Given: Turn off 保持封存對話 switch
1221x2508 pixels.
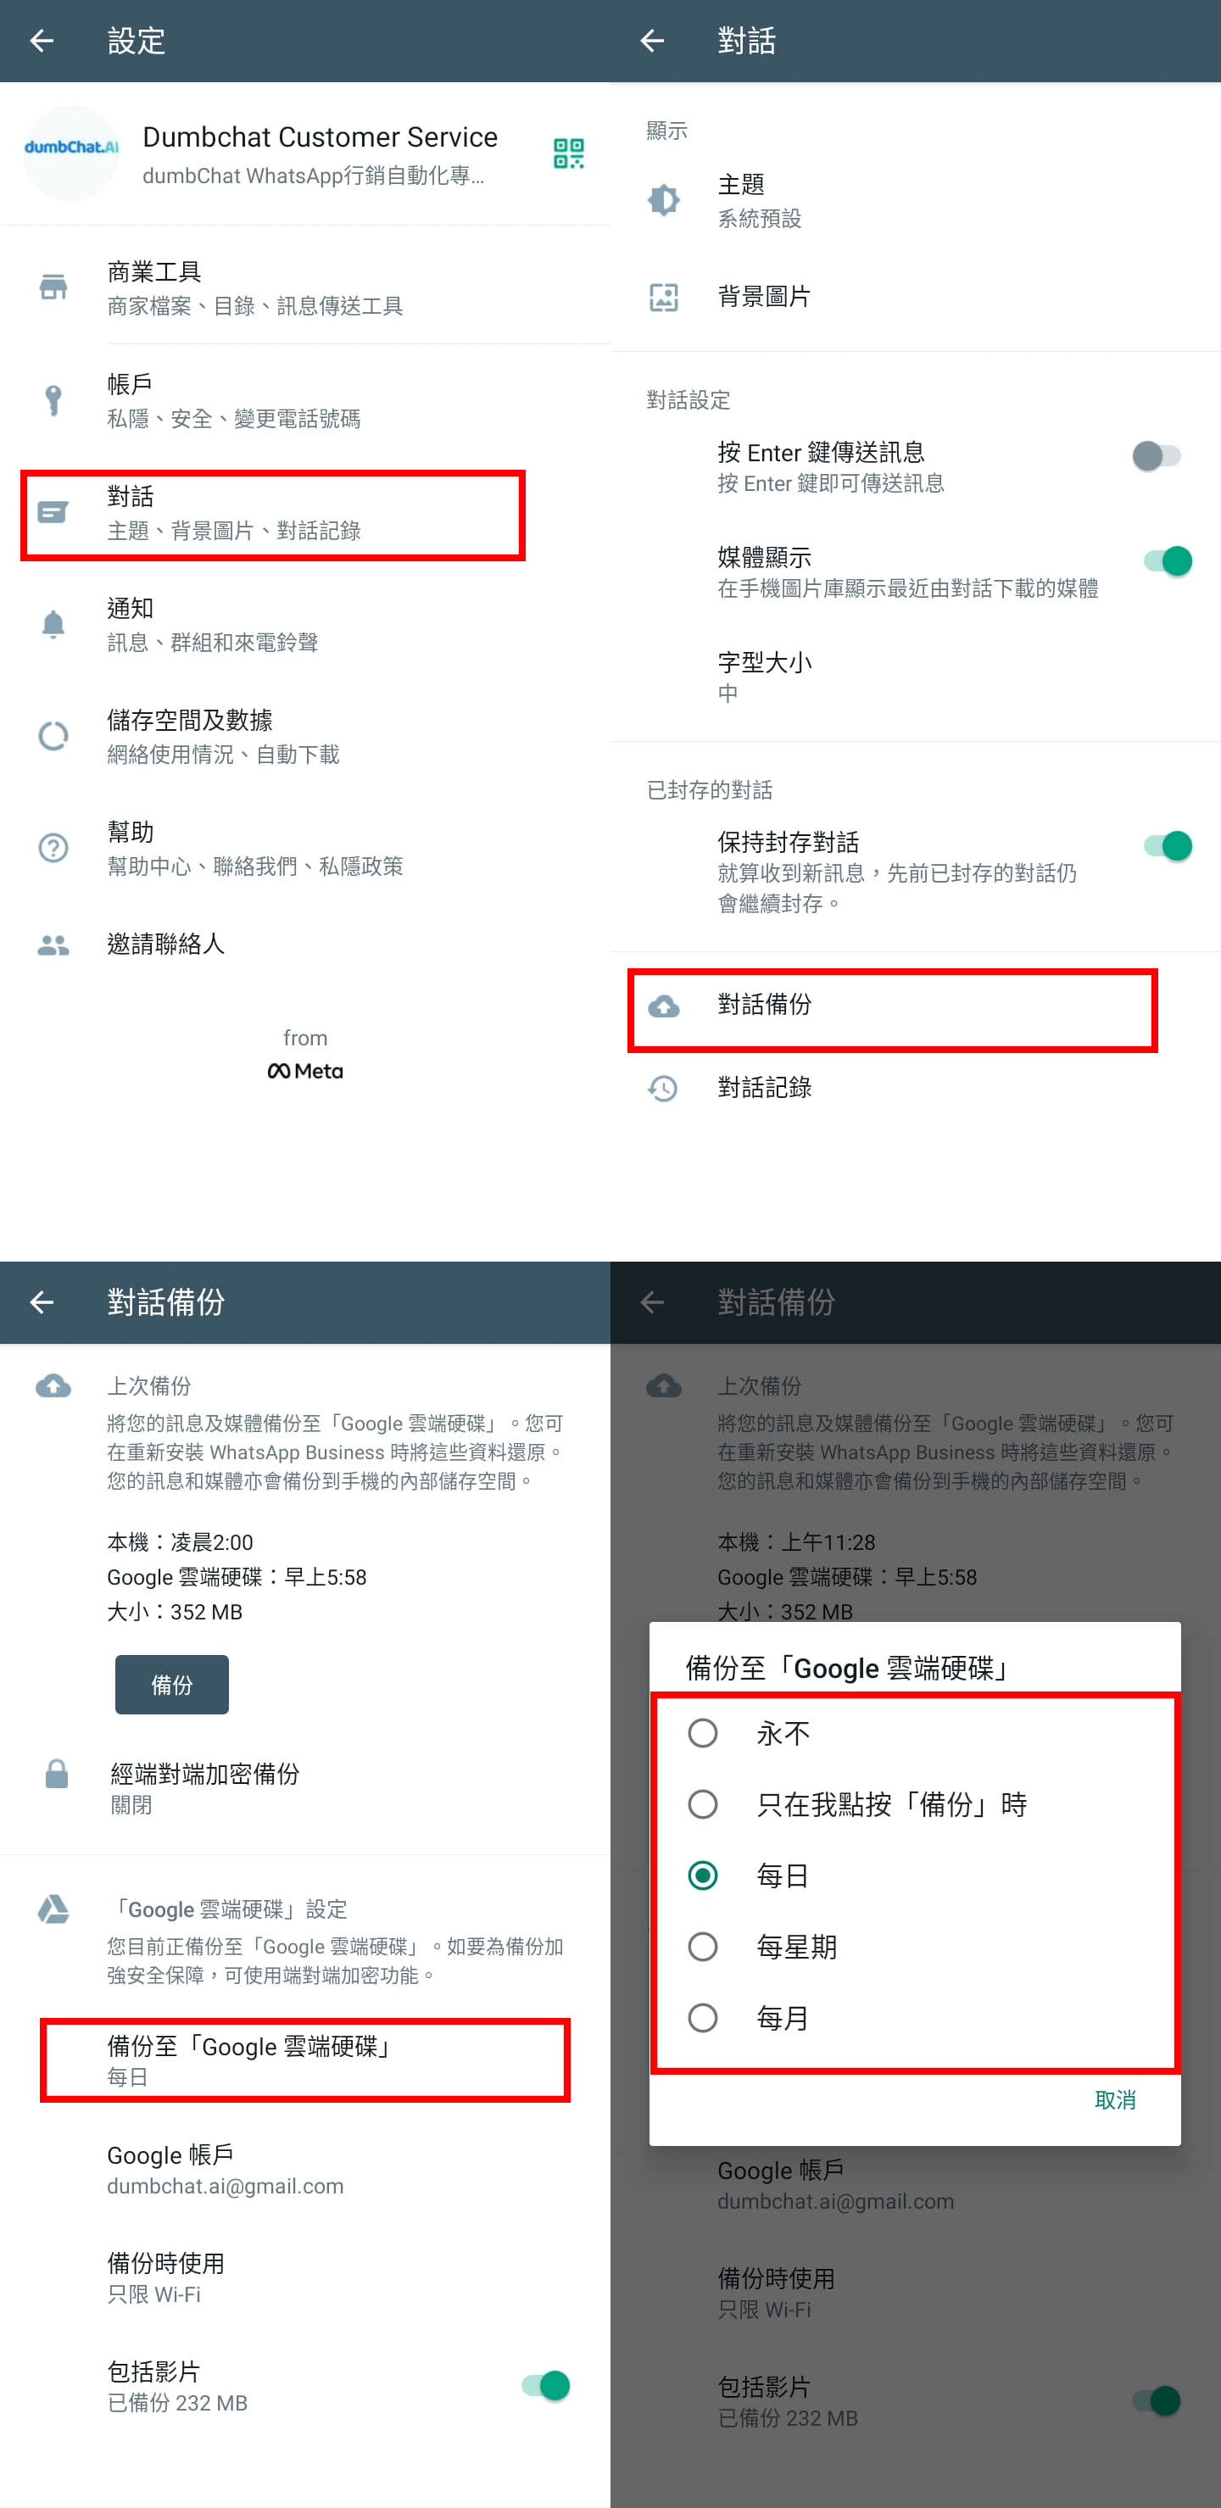Looking at the screenshot, I should coord(1167,845).
